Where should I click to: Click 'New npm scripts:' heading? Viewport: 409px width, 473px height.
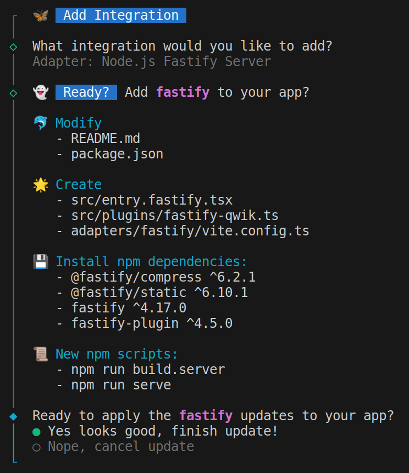117,354
